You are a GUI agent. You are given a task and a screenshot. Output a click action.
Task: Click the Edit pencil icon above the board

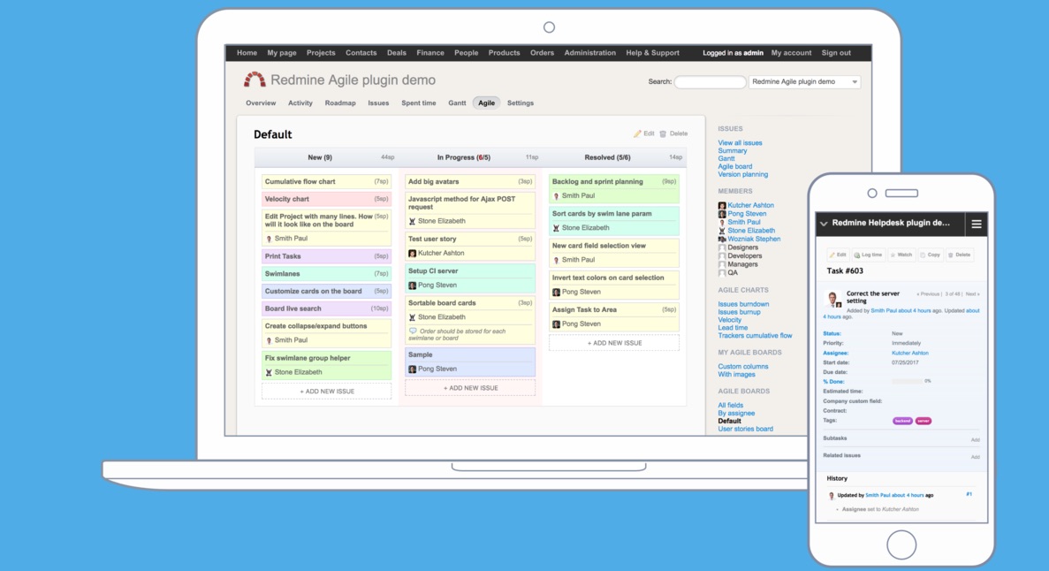click(637, 133)
